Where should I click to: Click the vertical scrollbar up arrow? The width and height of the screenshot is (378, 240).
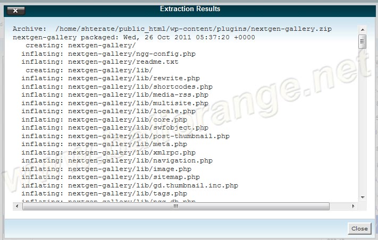(362, 29)
